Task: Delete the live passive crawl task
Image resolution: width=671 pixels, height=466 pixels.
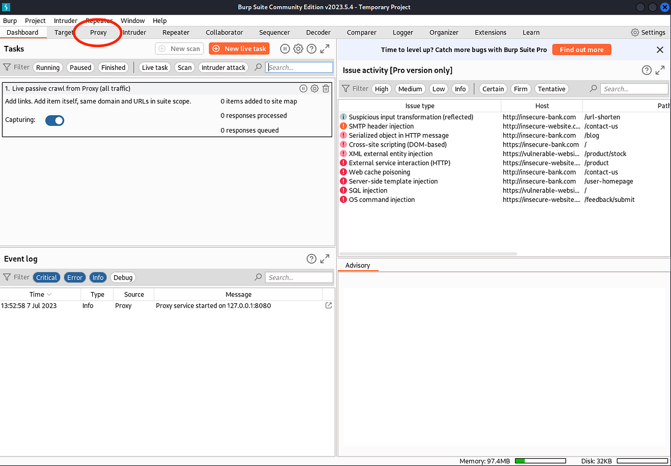Action: click(x=326, y=88)
